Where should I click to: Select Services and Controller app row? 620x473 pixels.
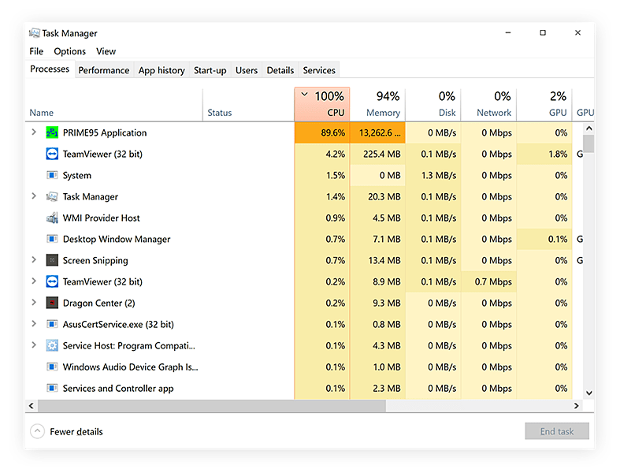(118, 389)
